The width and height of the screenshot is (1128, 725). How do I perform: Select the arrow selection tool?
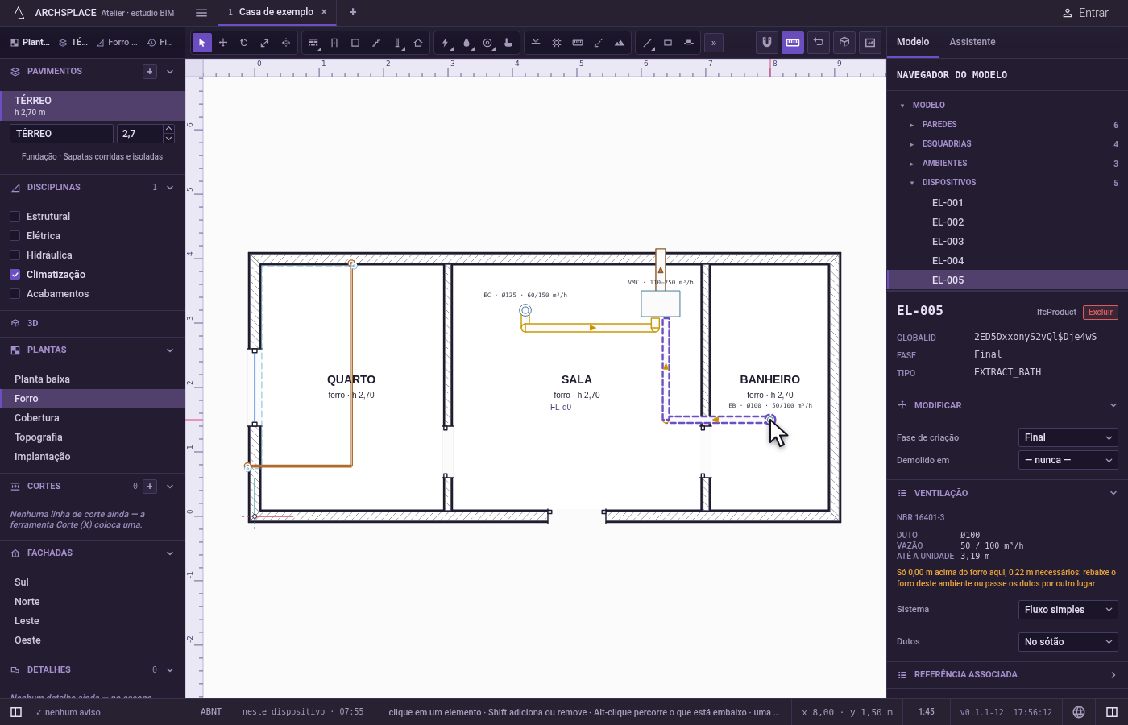tap(202, 43)
